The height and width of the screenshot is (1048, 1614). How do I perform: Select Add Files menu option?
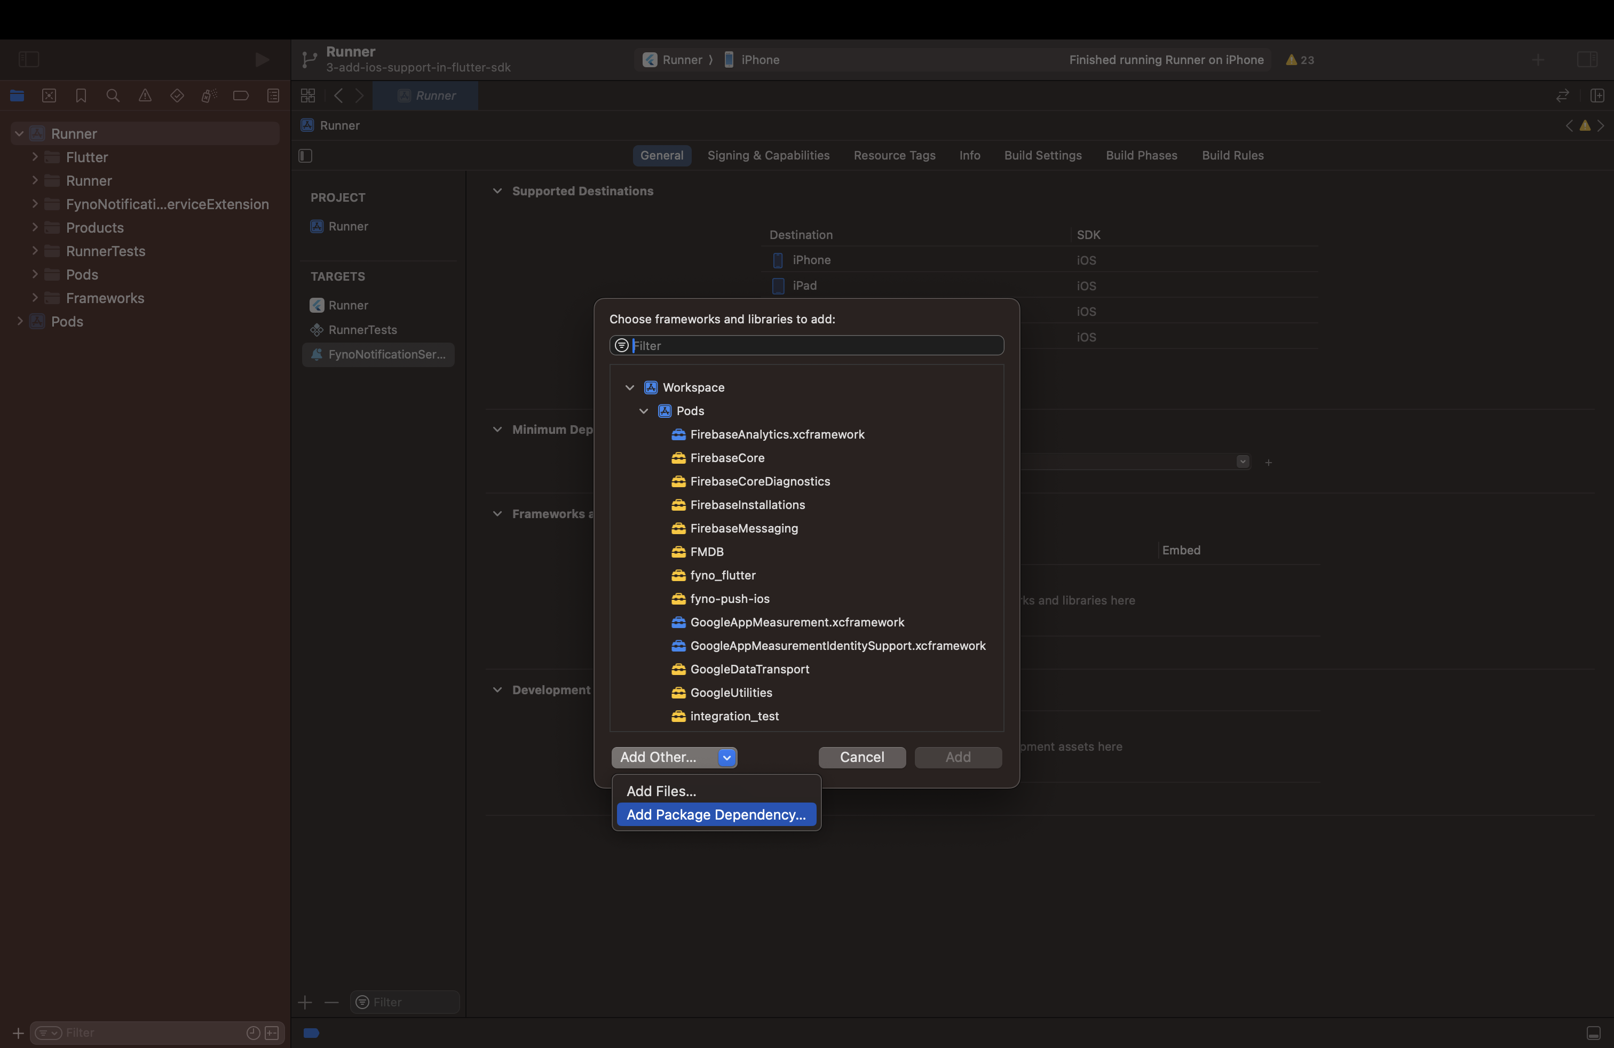click(x=661, y=791)
